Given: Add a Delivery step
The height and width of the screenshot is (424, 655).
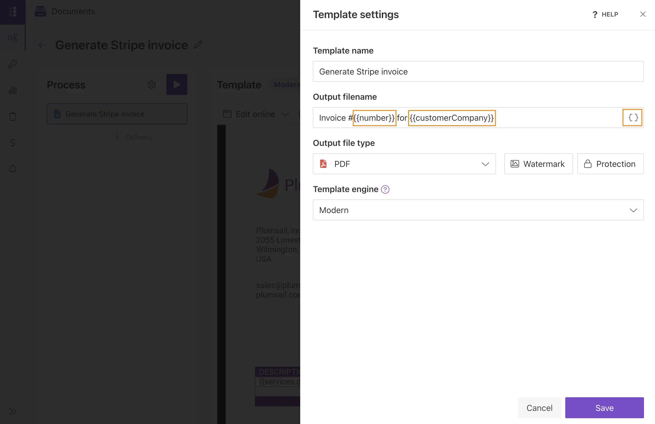Looking at the screenshot, I should click(x=134, y=137).
